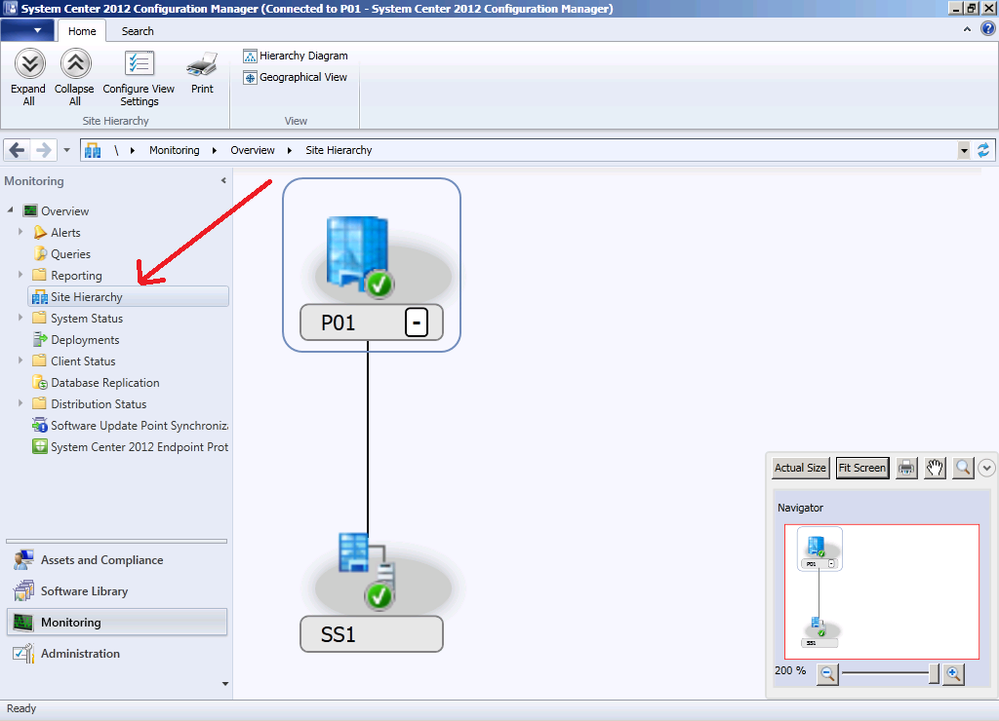Expand the Reporting tree node
The image size is (999, 721).
[x=20, y=275]
